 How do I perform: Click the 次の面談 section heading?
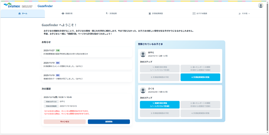coord(46,89)
